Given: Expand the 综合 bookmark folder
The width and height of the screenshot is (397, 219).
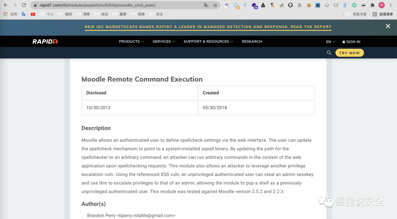Looking at the screenshot, I should click(x=101, y=14).
